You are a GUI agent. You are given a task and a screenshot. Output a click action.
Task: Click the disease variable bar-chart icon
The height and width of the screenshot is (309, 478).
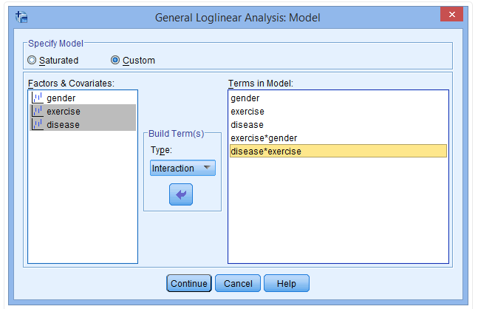point(36,124)
